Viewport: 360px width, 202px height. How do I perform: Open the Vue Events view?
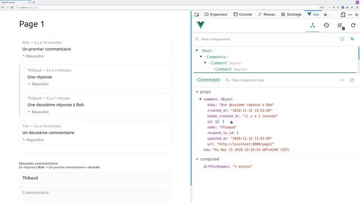341,26
